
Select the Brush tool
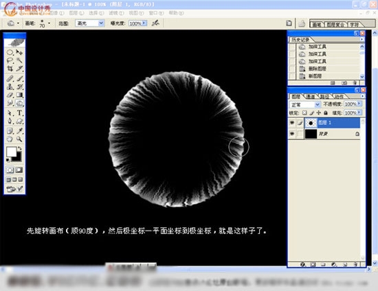[19, 78]
